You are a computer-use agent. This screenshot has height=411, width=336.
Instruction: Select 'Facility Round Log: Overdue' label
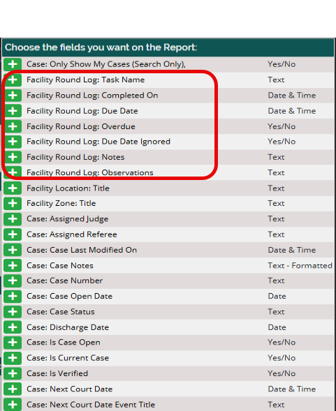[81, 126]
